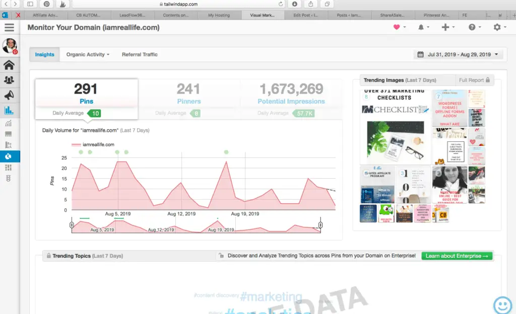Click the blue bar-chart analytics sidebar icon
The height and width of the screenshot is (314, 516).
point(9,110)
